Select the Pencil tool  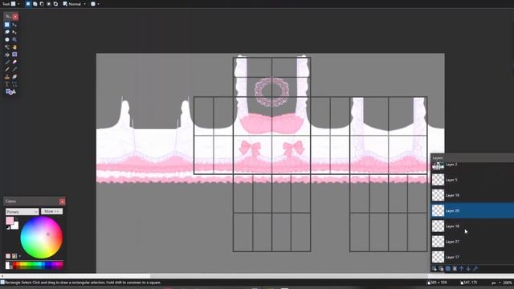pyautogui.click(x=7, y=70)
